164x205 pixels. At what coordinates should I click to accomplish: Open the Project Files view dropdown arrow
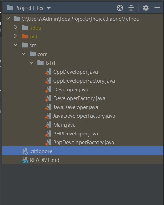(49, 8)
